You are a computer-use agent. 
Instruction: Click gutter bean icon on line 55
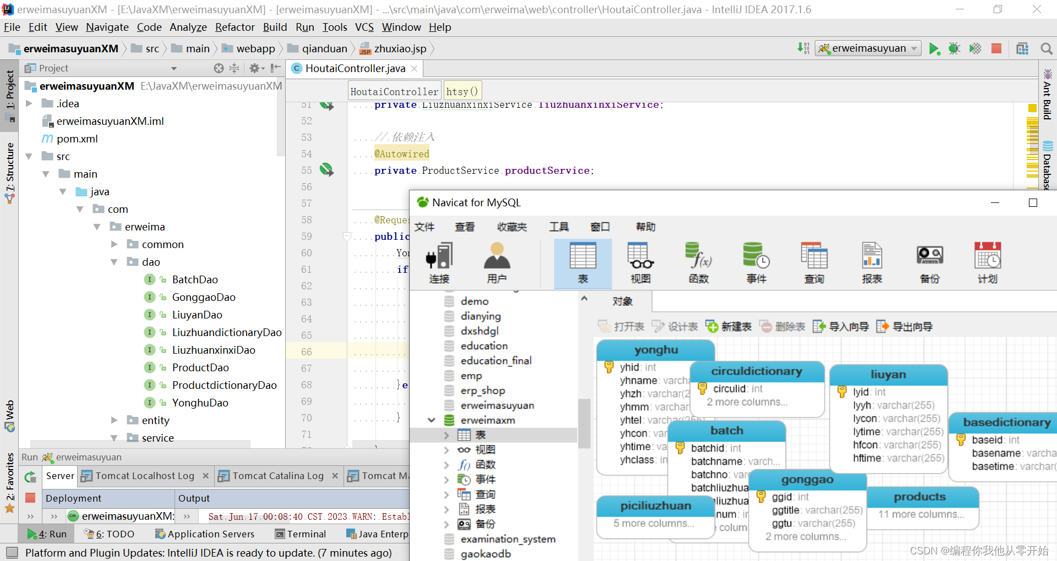point(327,170)
